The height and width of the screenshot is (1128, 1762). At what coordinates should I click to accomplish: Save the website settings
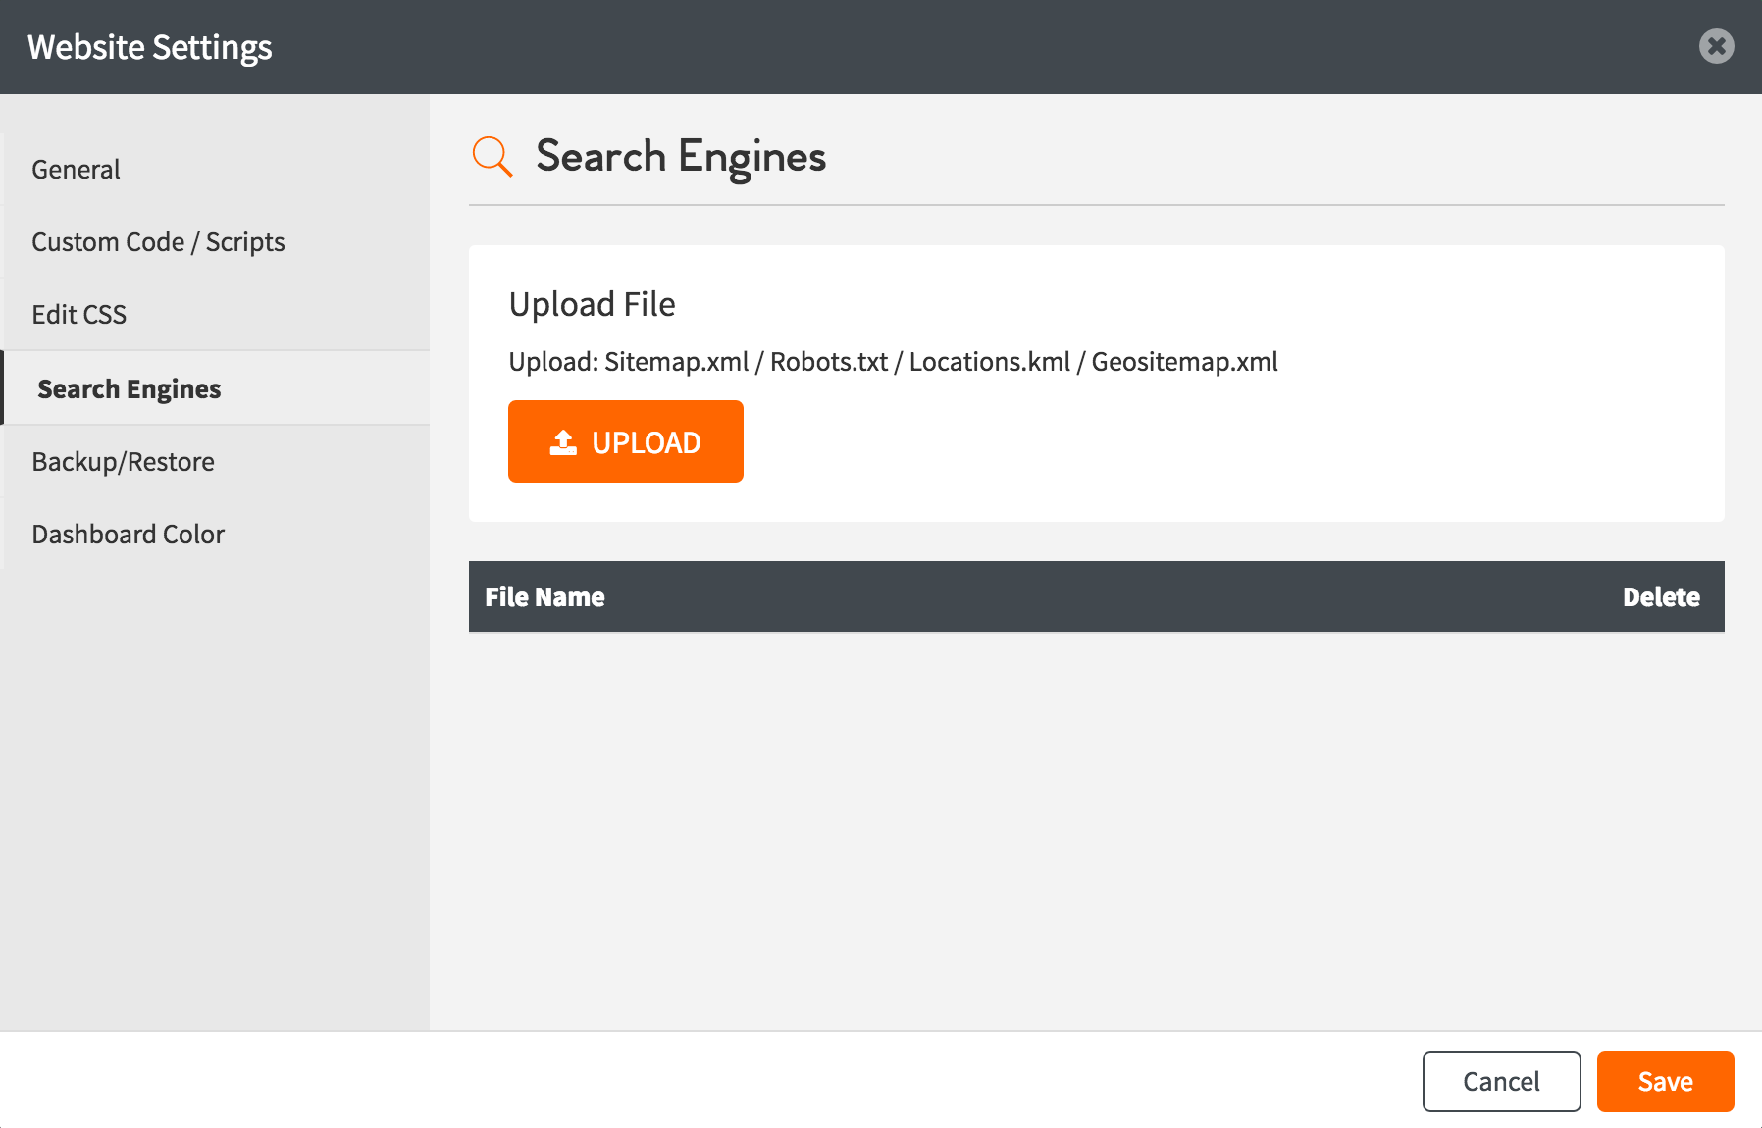pyautogui.click(x=1665, y=1081)
